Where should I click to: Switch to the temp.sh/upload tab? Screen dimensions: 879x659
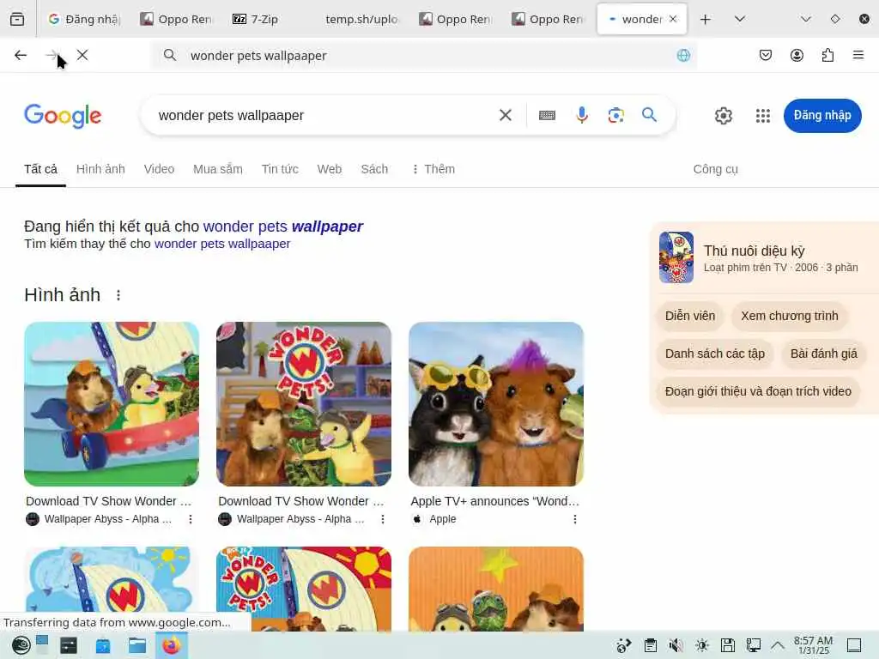[x=361, y=19]
